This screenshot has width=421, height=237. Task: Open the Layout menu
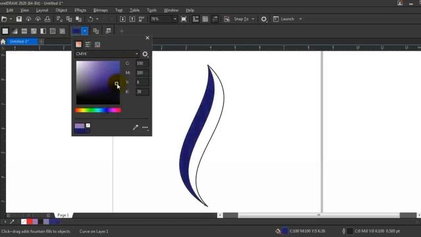[42, 11]
